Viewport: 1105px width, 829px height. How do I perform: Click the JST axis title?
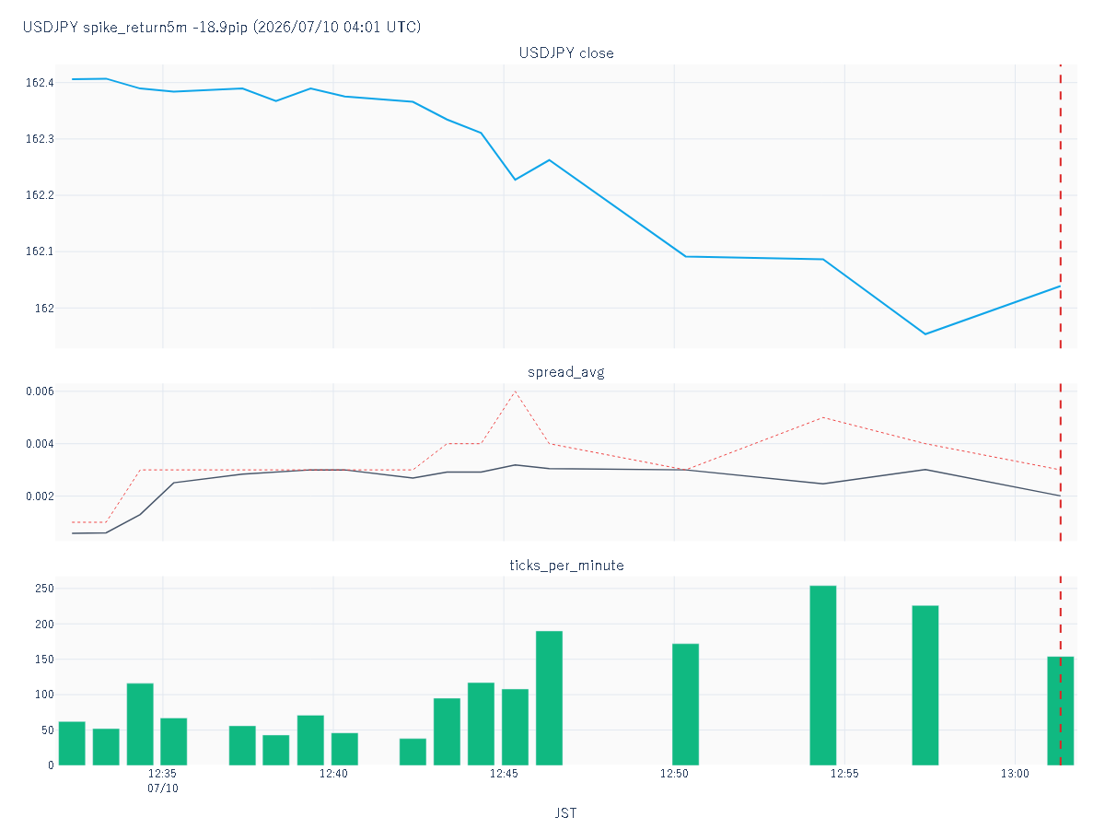coord(566,813)
